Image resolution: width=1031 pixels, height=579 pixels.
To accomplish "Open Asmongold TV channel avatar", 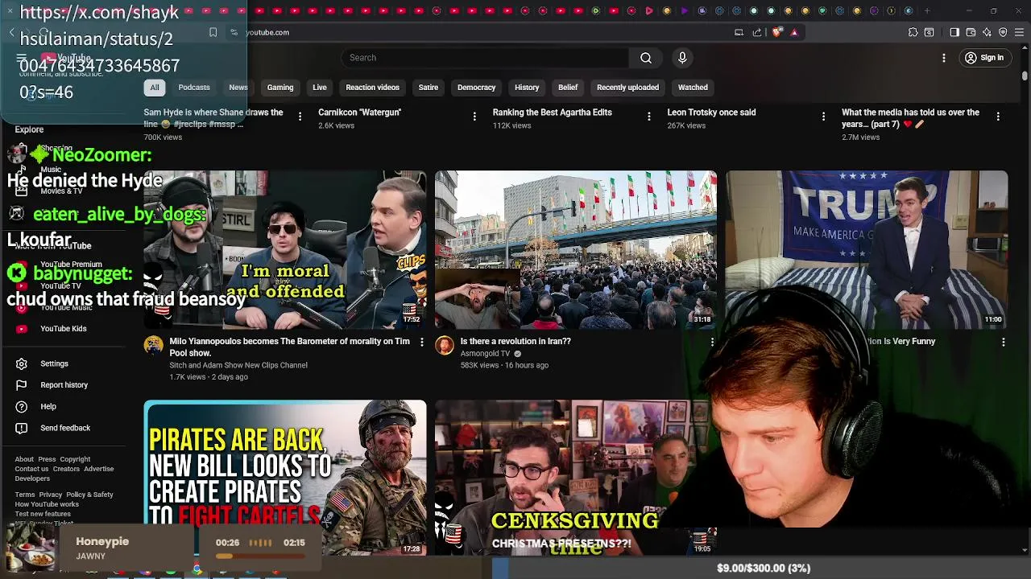I will point(445,346).
